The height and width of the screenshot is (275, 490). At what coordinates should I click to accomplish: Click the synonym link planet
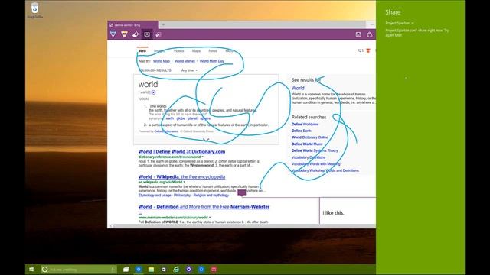pyautogui.click(x=192, y=118)
